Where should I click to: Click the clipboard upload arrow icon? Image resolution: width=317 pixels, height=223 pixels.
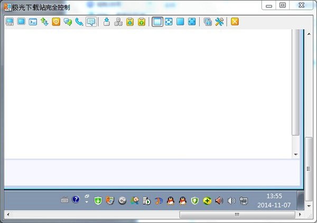tap(142, 22)
